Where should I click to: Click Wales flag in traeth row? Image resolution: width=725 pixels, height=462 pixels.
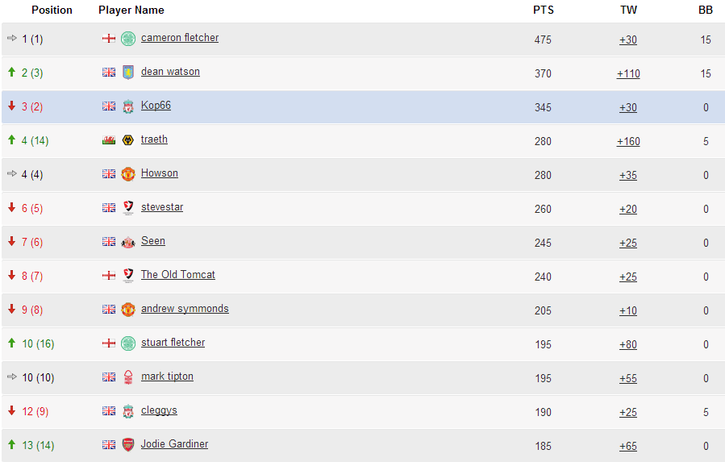click(109, 139)
